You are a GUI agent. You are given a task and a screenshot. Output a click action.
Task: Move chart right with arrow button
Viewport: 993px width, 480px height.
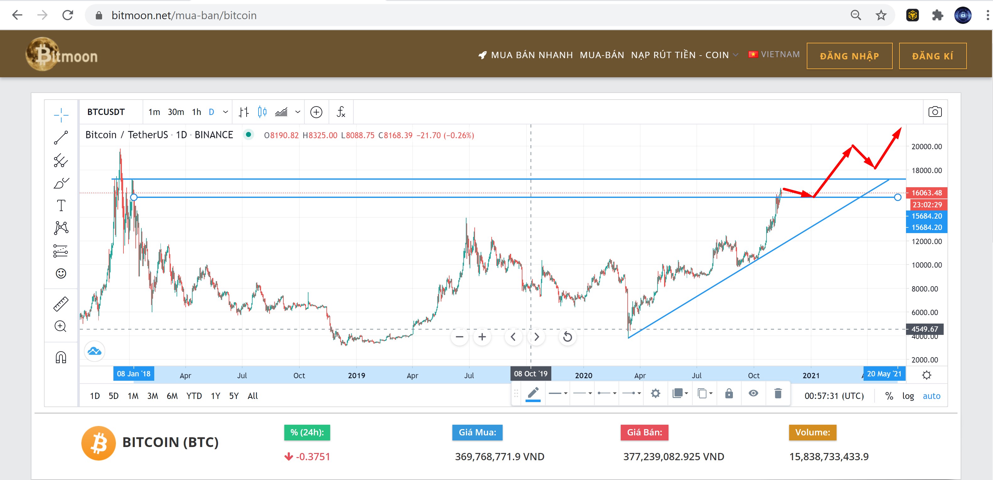coord(537,336)
